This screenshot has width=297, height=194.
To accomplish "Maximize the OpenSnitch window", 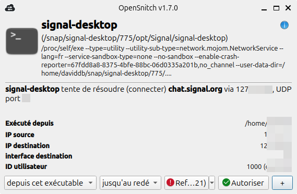I will [276, 8].
